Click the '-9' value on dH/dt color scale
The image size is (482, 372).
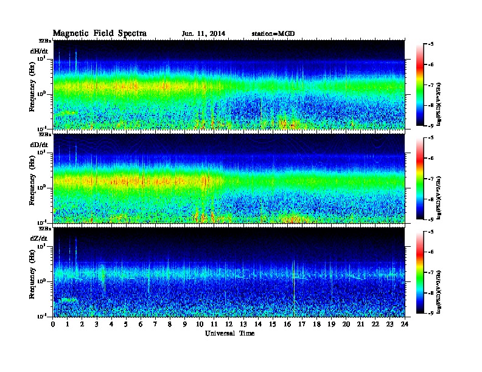coord(431,126)
